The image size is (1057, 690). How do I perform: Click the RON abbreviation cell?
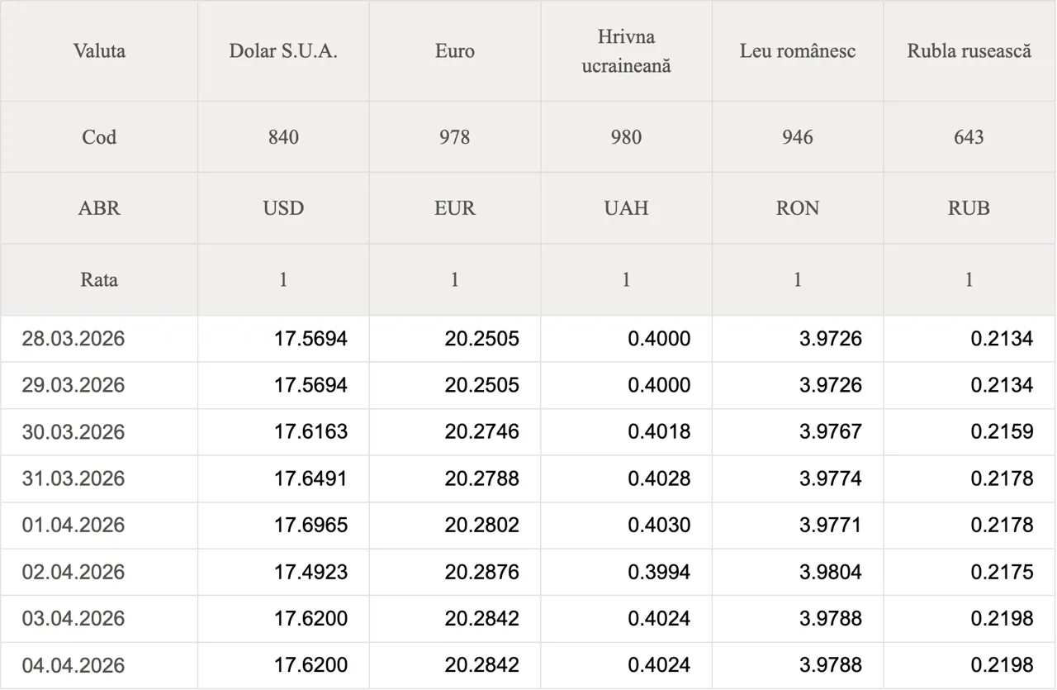(798, 208)
